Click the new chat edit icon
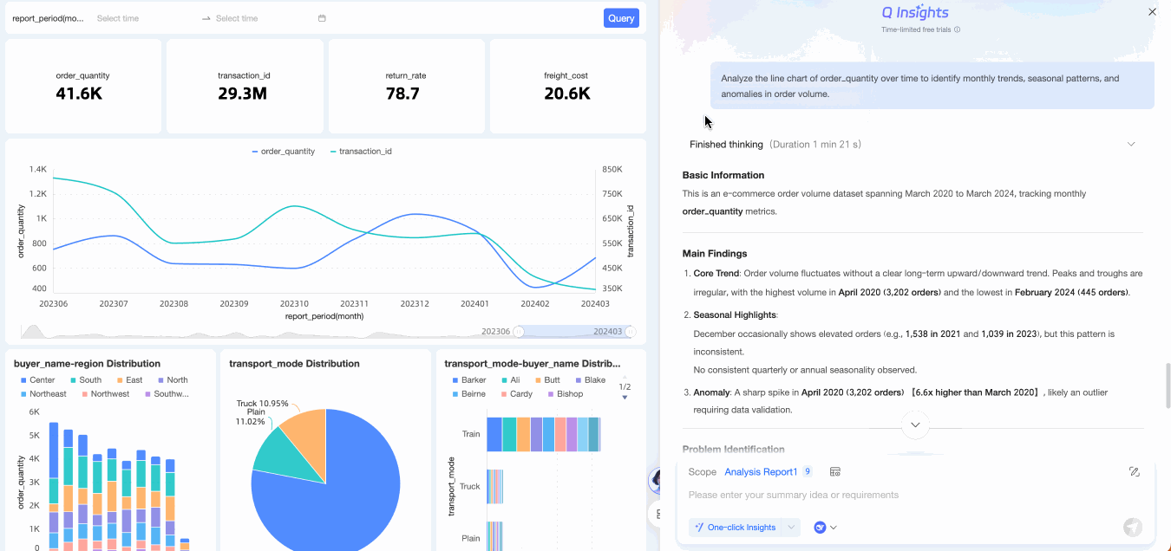The height and width of the screenshot is (551, 1171). tap(1134, 472)
